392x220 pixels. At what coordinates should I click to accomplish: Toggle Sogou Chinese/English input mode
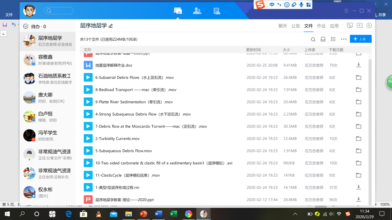pyautogui.click(x=272, y=5)
